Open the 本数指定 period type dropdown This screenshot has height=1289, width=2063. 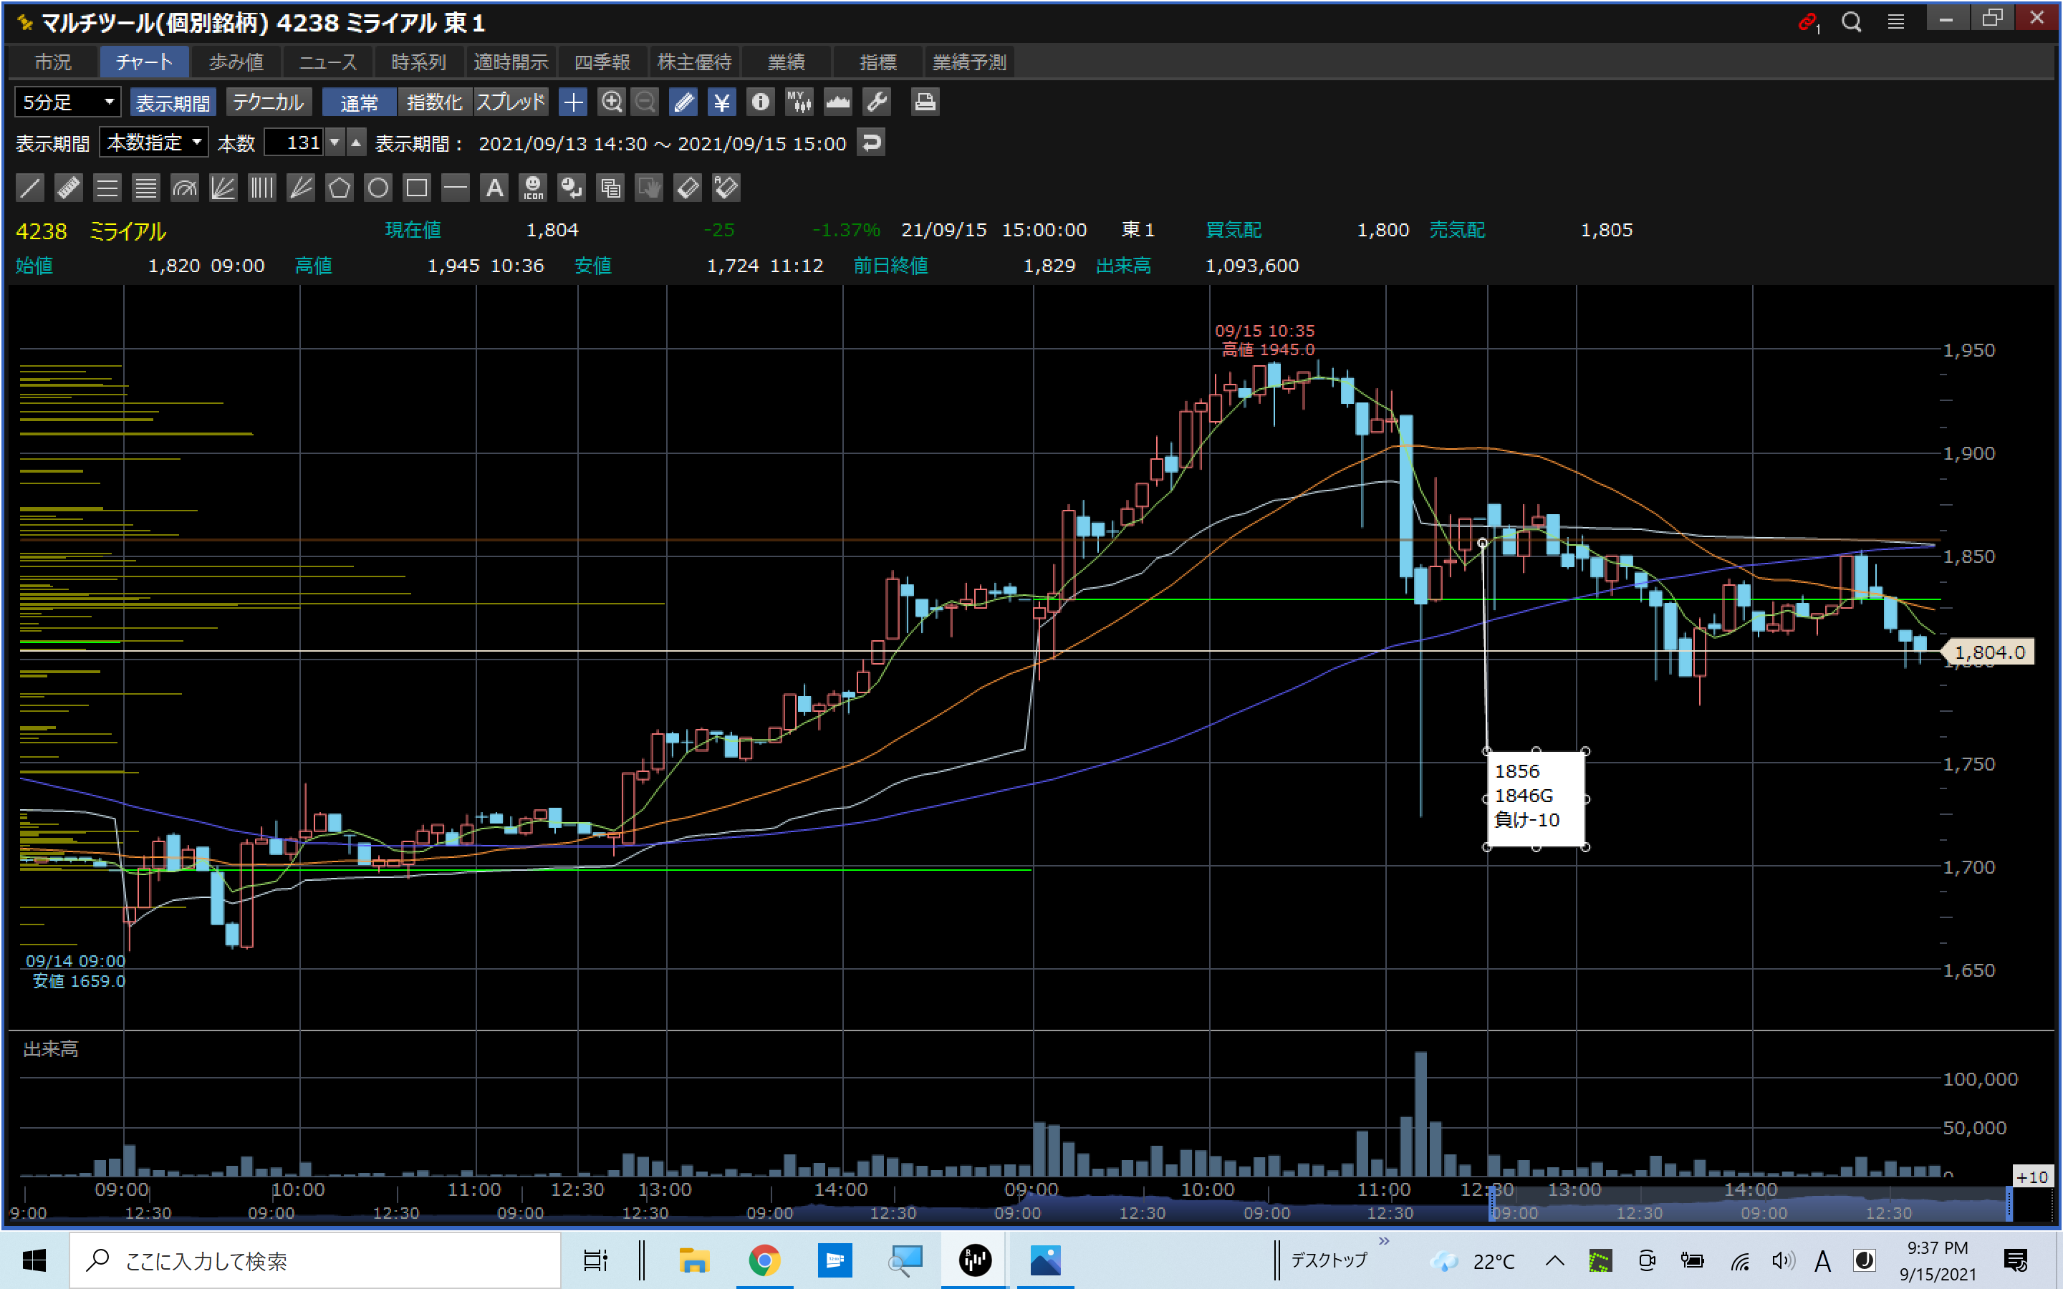coord(154,143)
